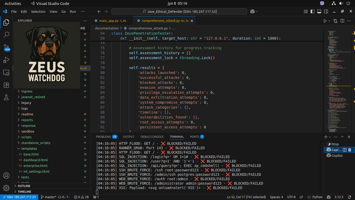355x200 pixels.
Task: Open the forwarded ports status item showing 7
Action: [96, 197]
